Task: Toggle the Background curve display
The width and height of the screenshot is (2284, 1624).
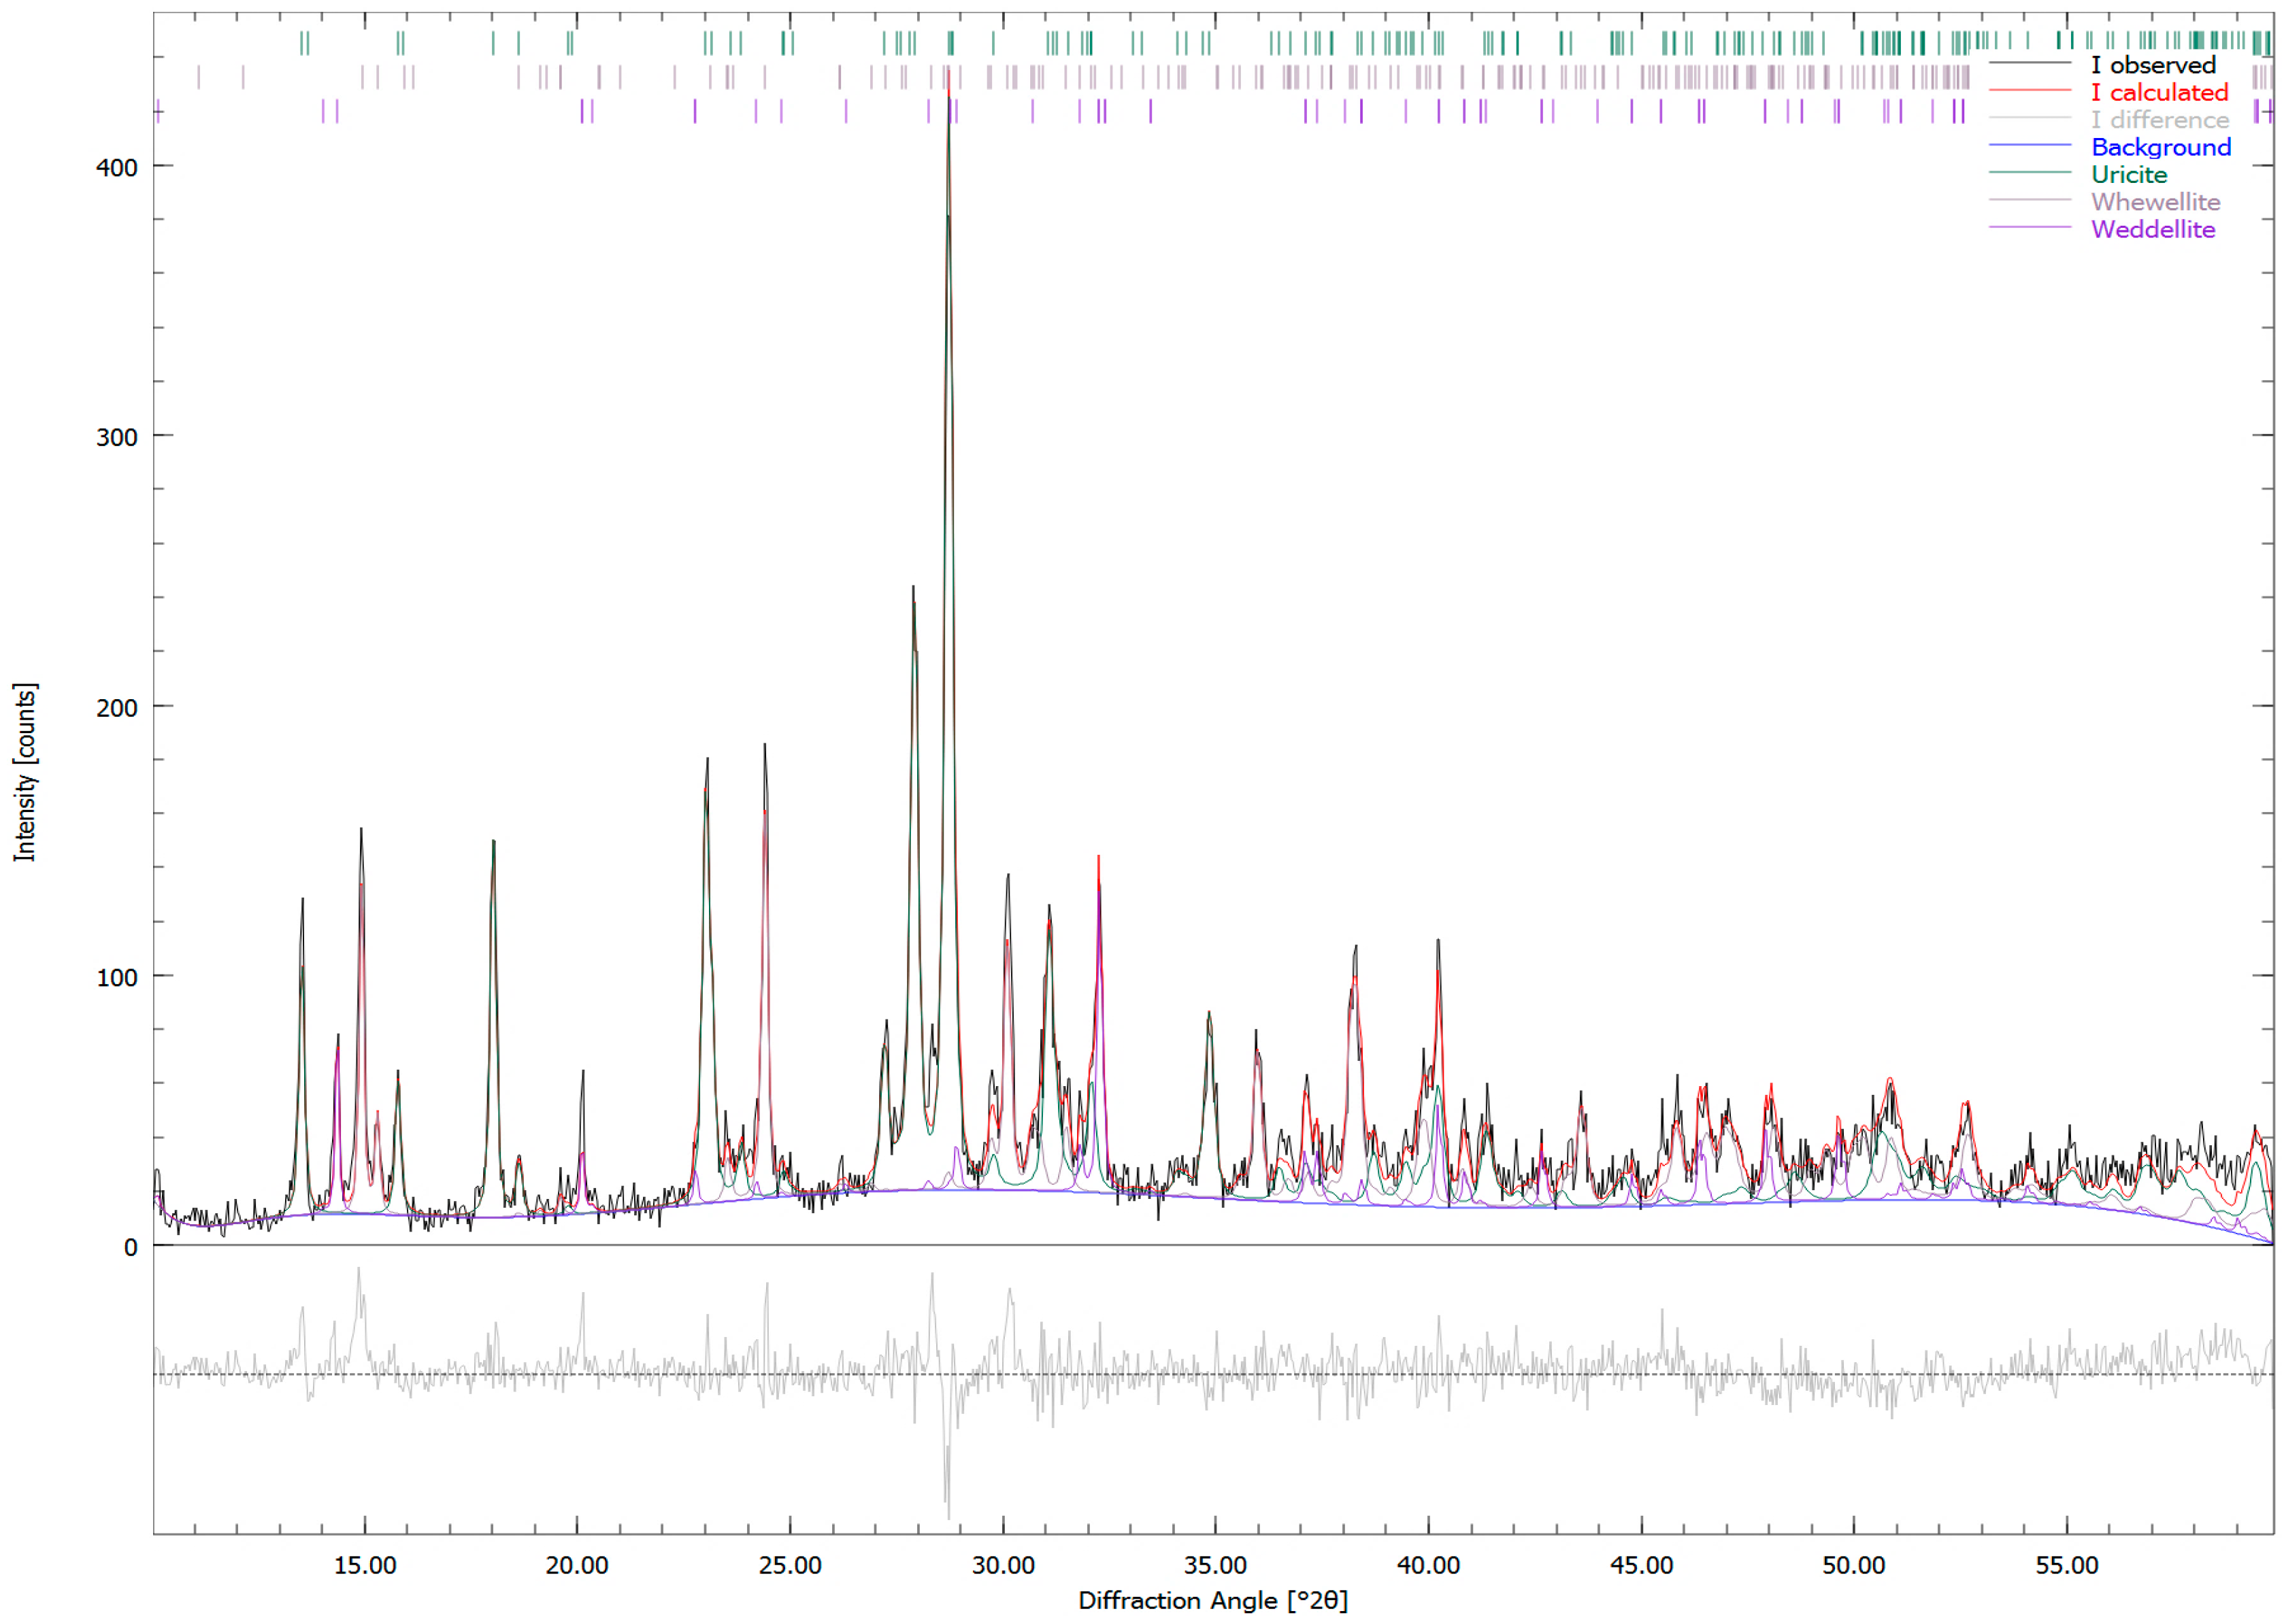Action: (x=2162, y=146)
